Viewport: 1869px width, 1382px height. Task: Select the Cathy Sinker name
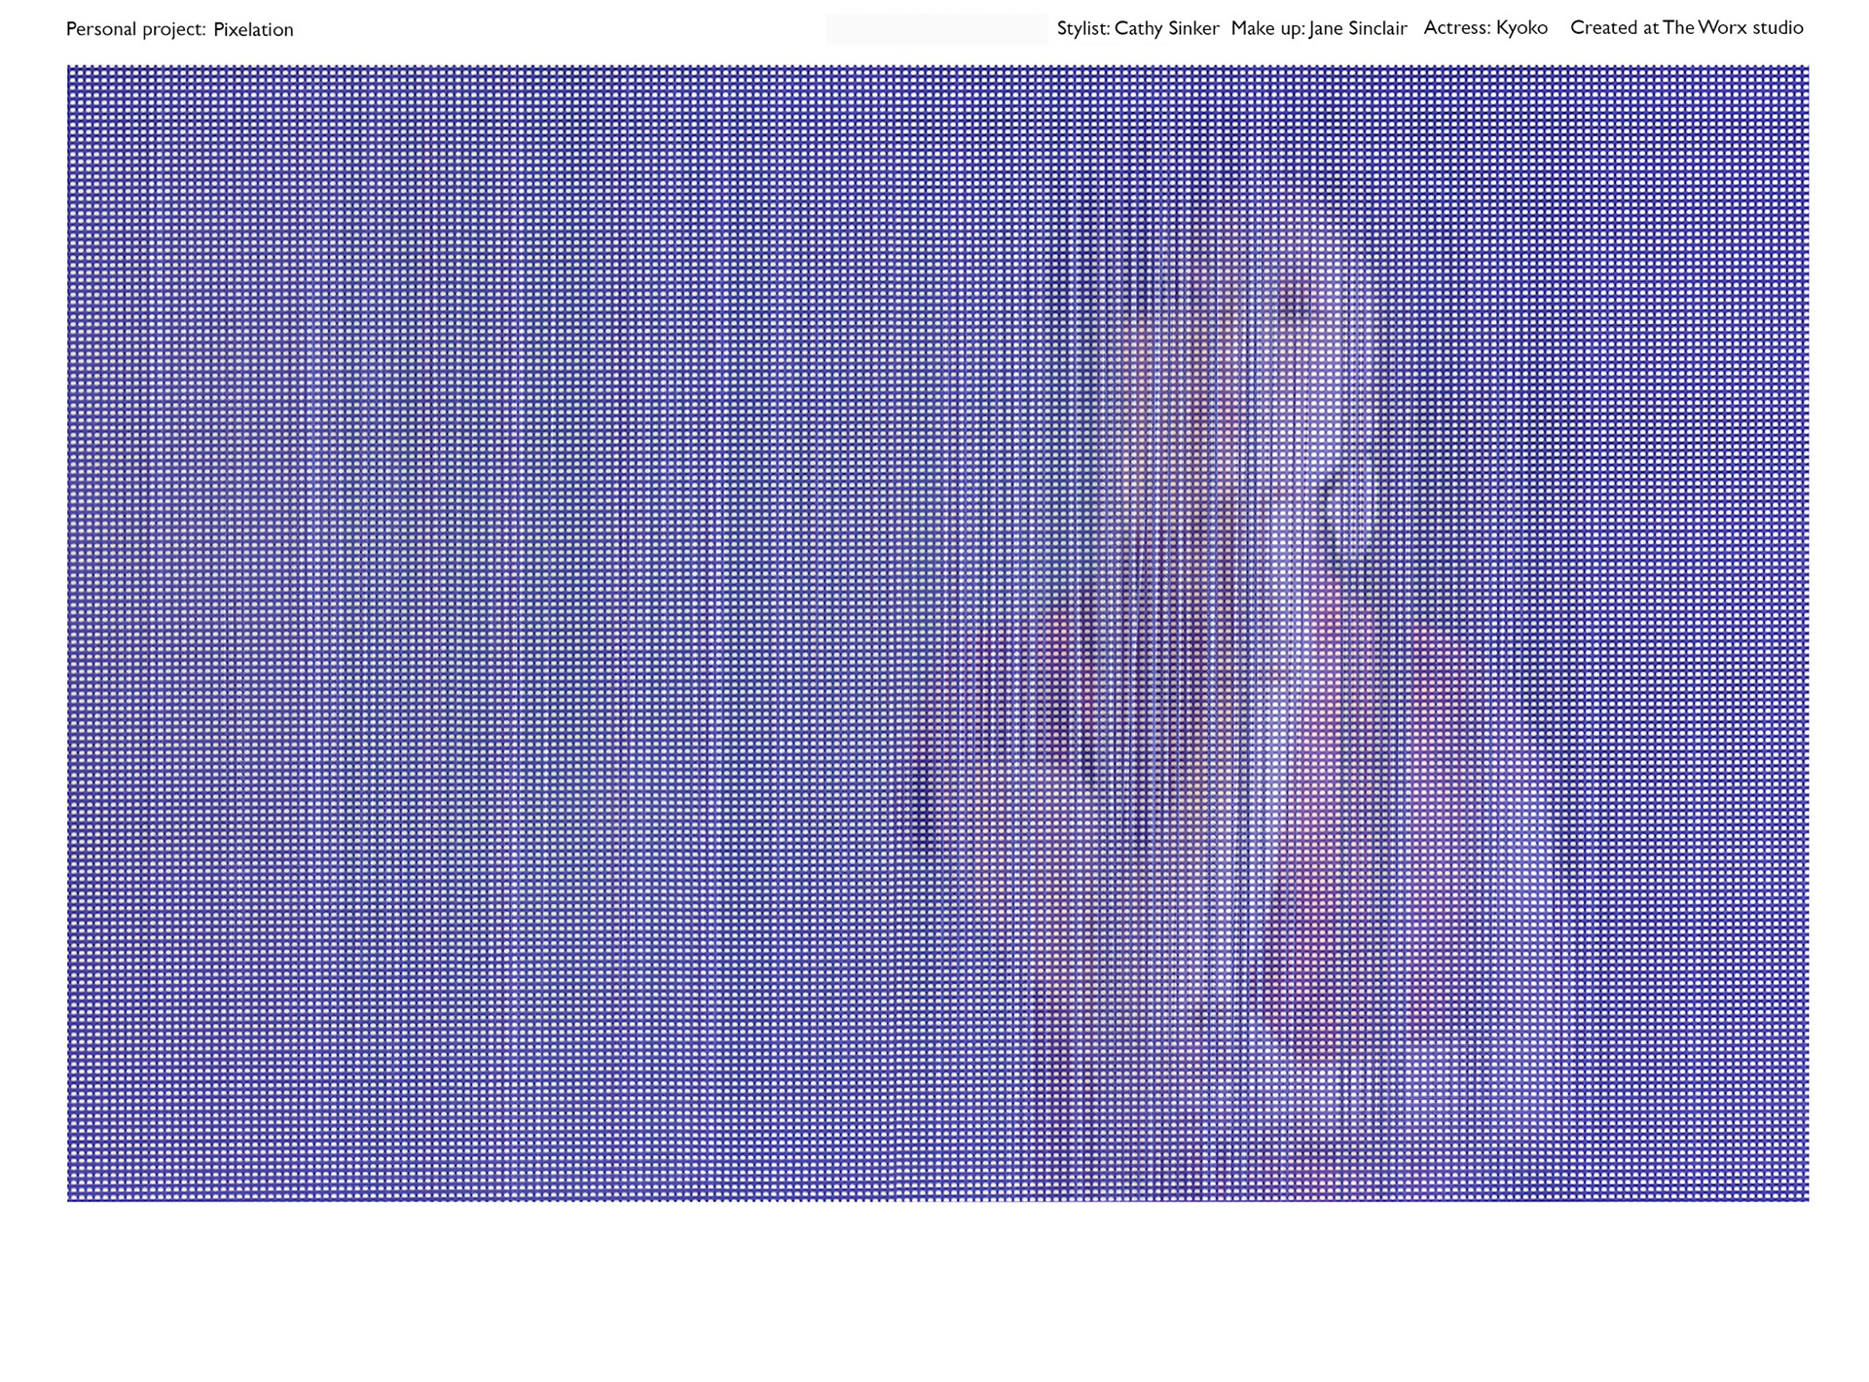[1166, 29]
